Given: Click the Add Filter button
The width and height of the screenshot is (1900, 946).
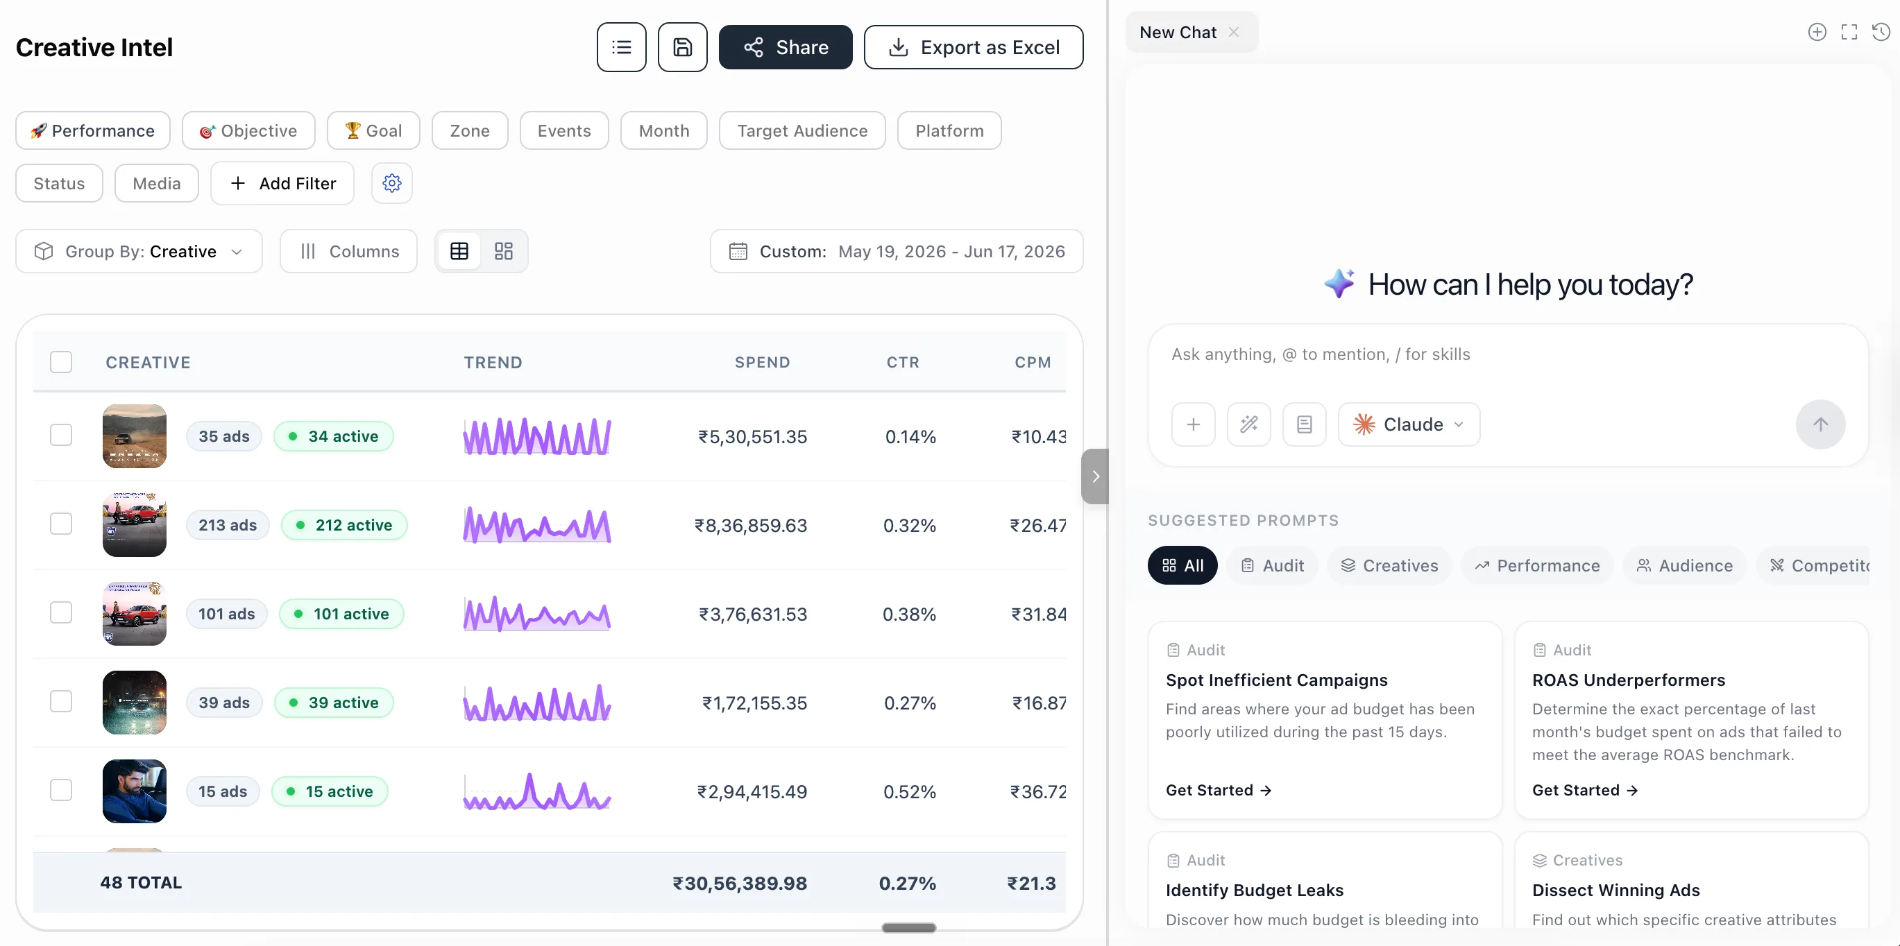Looking at the screenshot, I should (x=282, y=183).
